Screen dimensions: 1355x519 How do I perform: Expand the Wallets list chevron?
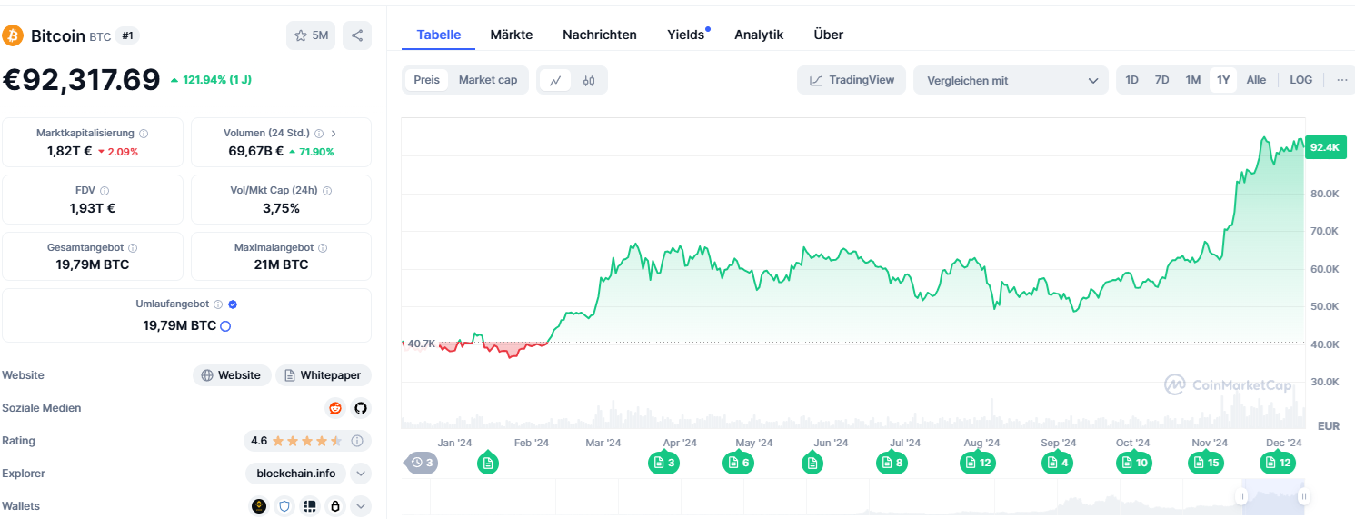pyautogui.click(x=361, y=506)
